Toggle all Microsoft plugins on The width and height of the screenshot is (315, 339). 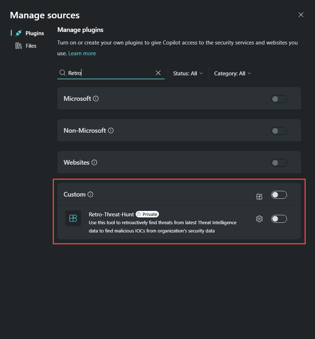pyautogui.click(x=279, y=99)
